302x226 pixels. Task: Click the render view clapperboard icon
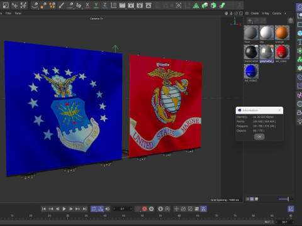[122, 5]
